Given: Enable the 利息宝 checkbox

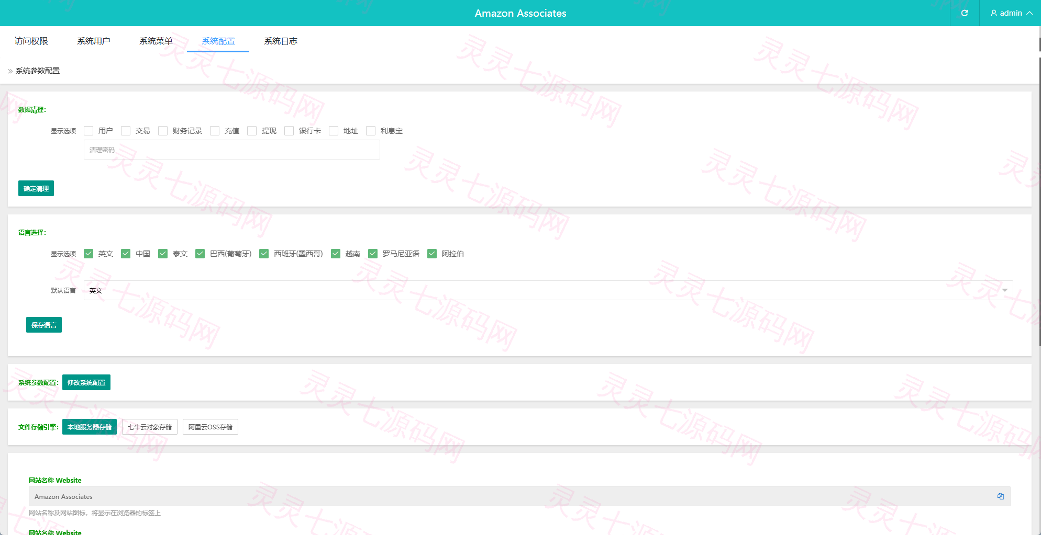Looking at the screenshot, I should tap(371, 131).
